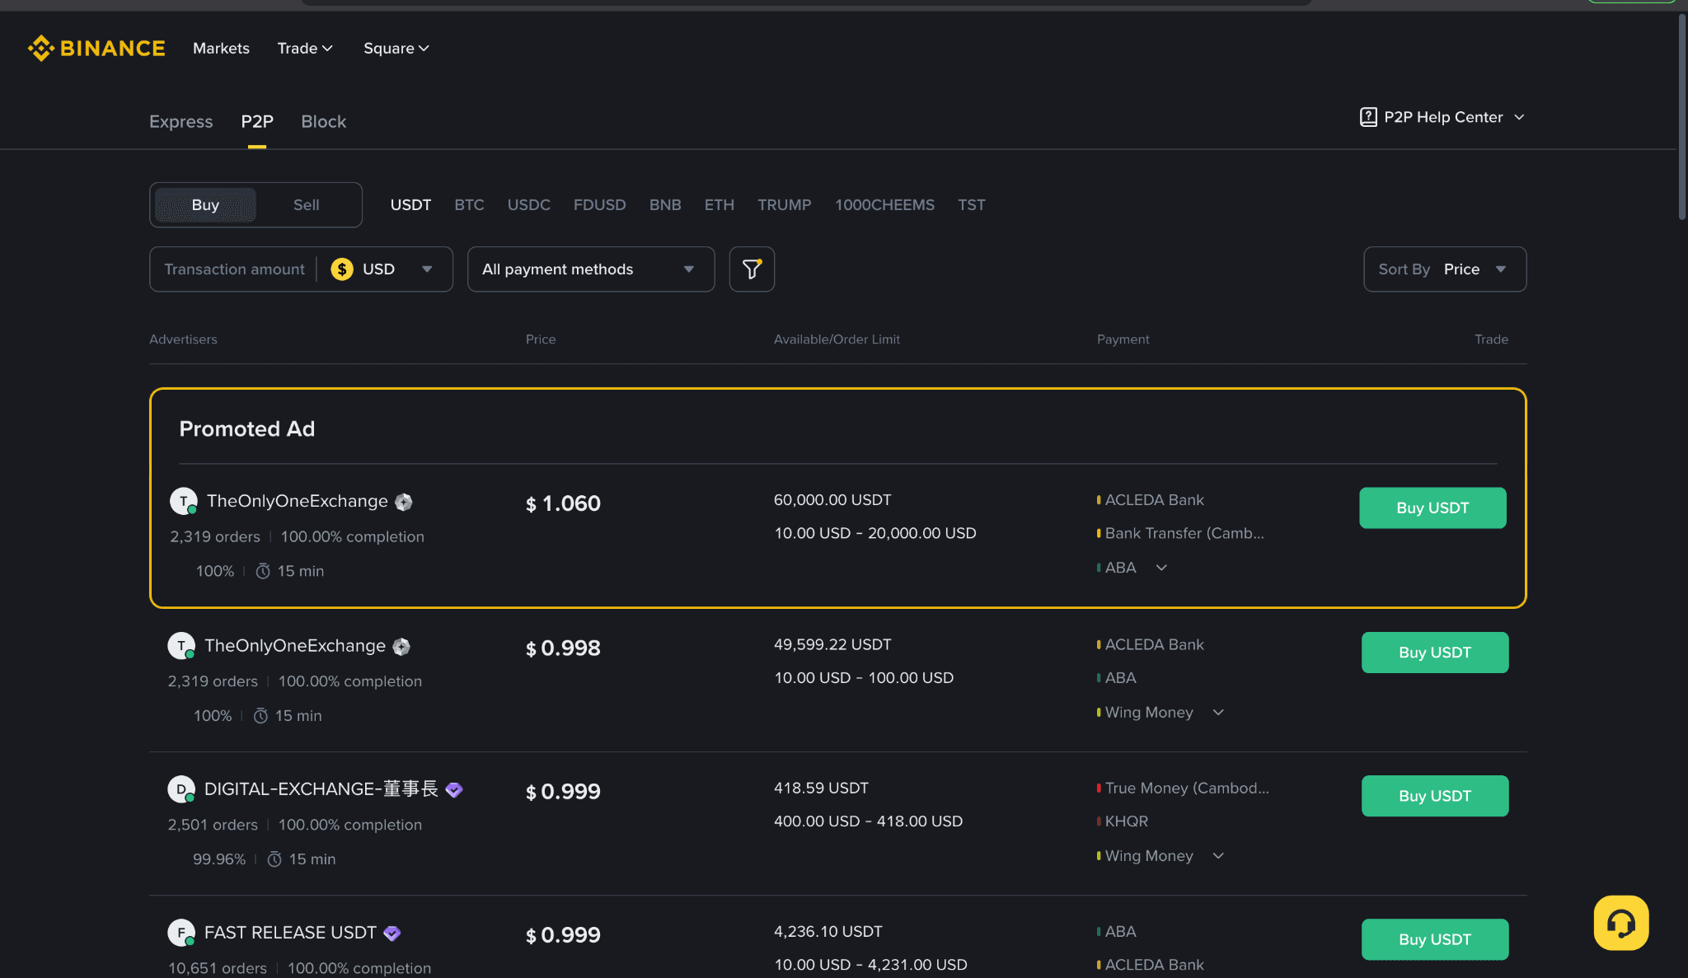
Task: Click the Binance logo
Action: click(96, 49)
